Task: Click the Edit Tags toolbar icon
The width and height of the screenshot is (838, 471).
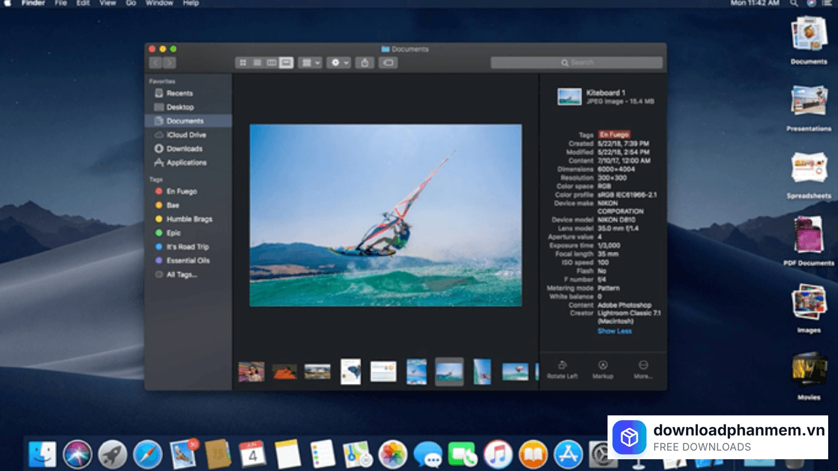Action: pyautogui.click(x=388, y=63)
